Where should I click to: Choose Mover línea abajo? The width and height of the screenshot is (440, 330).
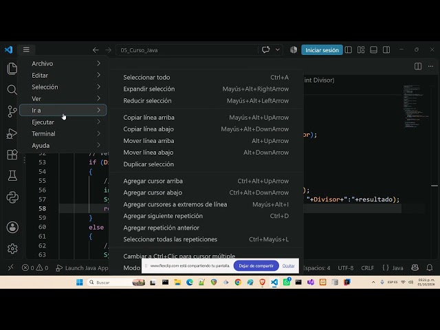tap(206, 153)
